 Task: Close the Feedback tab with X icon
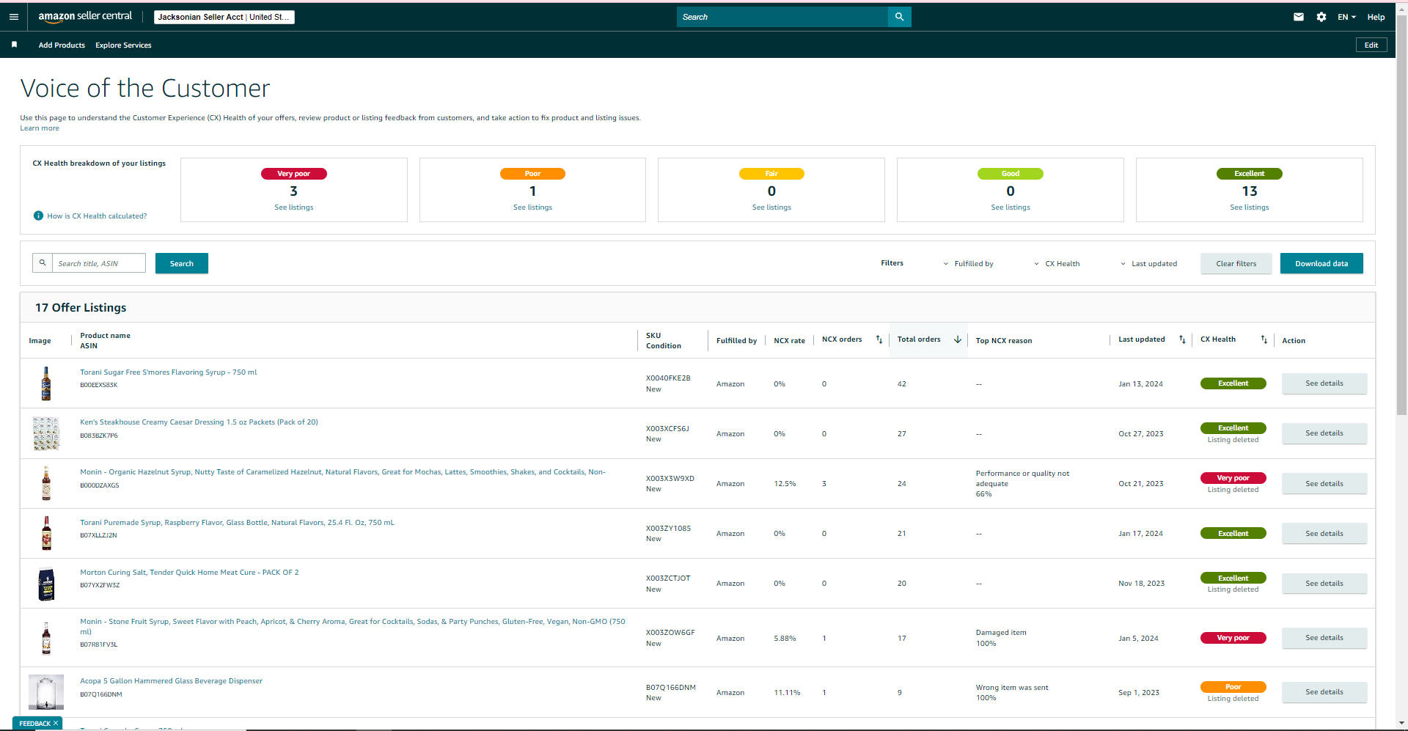tap(56, 723)
